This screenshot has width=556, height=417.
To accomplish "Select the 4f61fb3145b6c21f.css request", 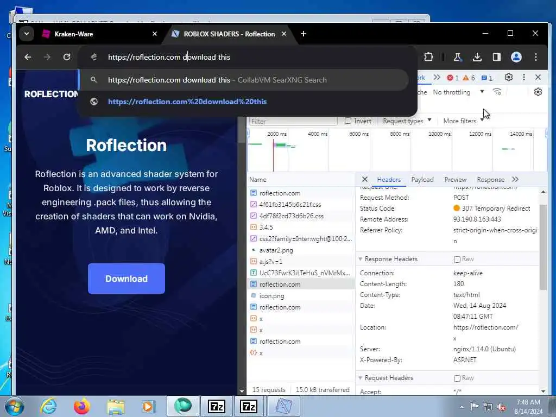I will point(301,205).
